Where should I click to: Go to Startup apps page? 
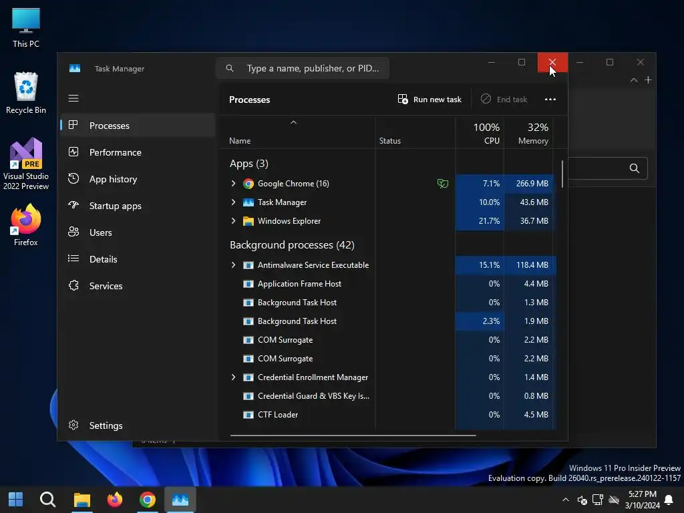138,206
